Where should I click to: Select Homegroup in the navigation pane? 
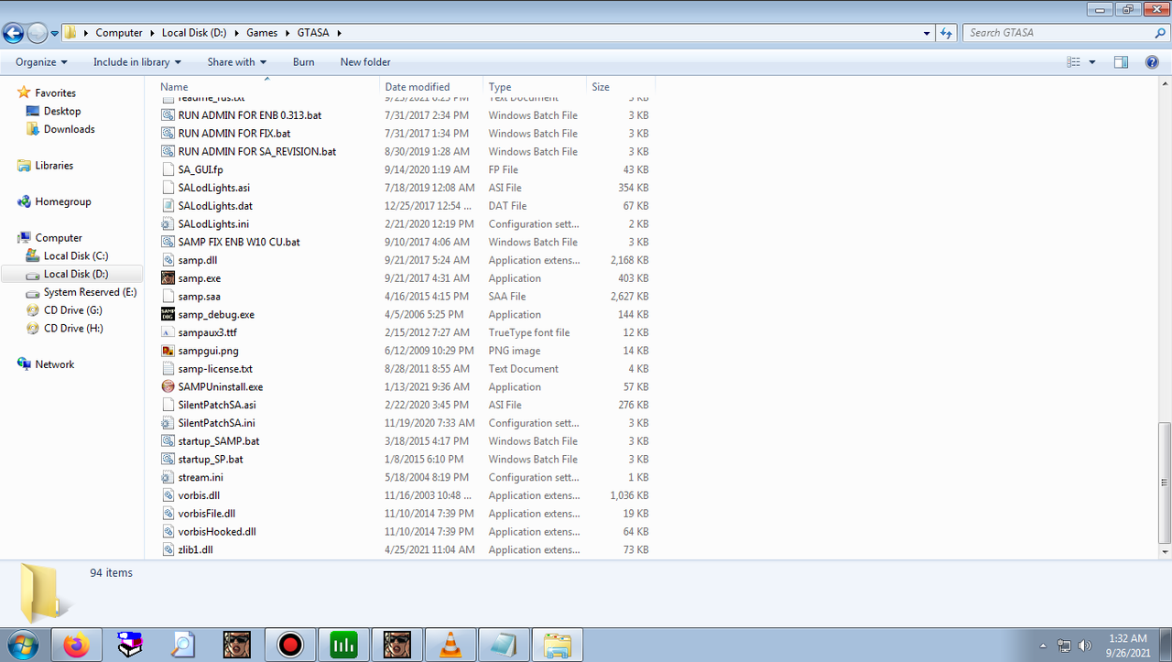pyautogui.click(x=63, y=201)
